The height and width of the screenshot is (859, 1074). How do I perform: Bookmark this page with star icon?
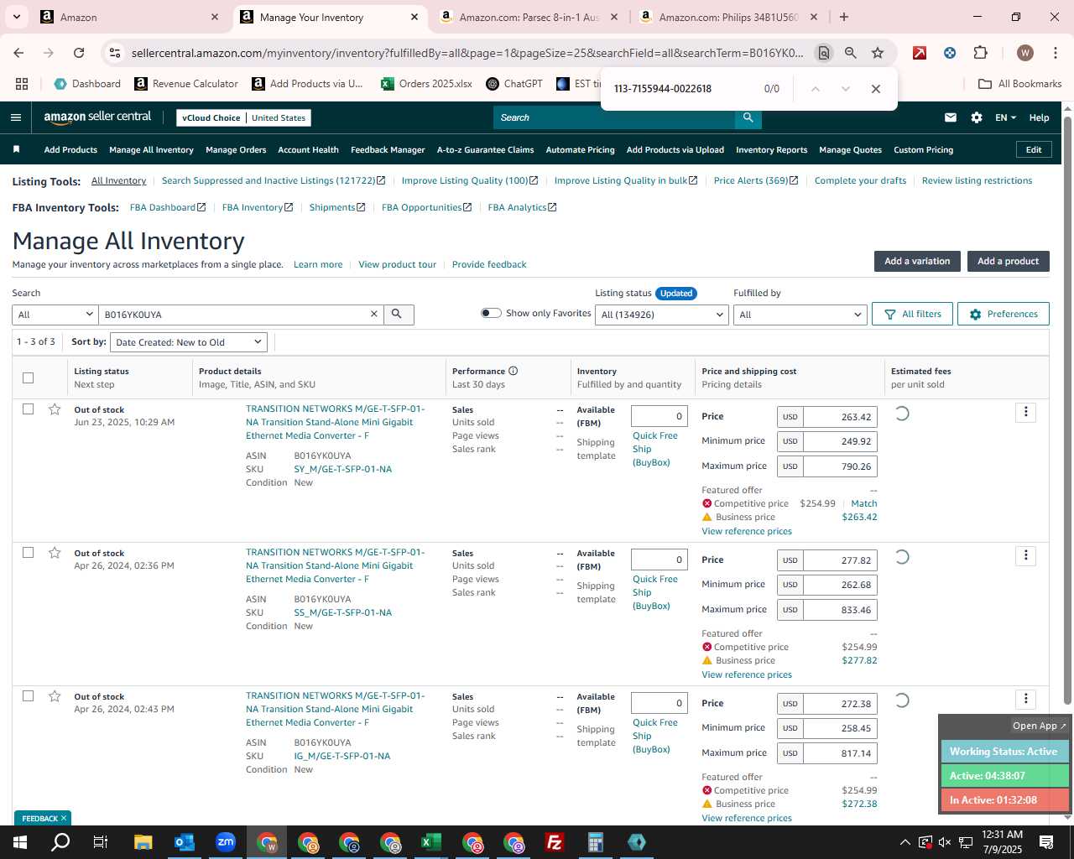tap(878, 53)
